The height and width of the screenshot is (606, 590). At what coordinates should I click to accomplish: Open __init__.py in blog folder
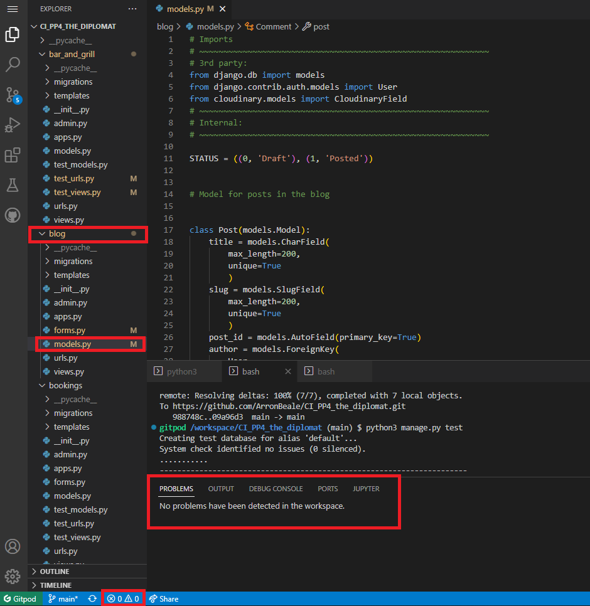point(87,289)
